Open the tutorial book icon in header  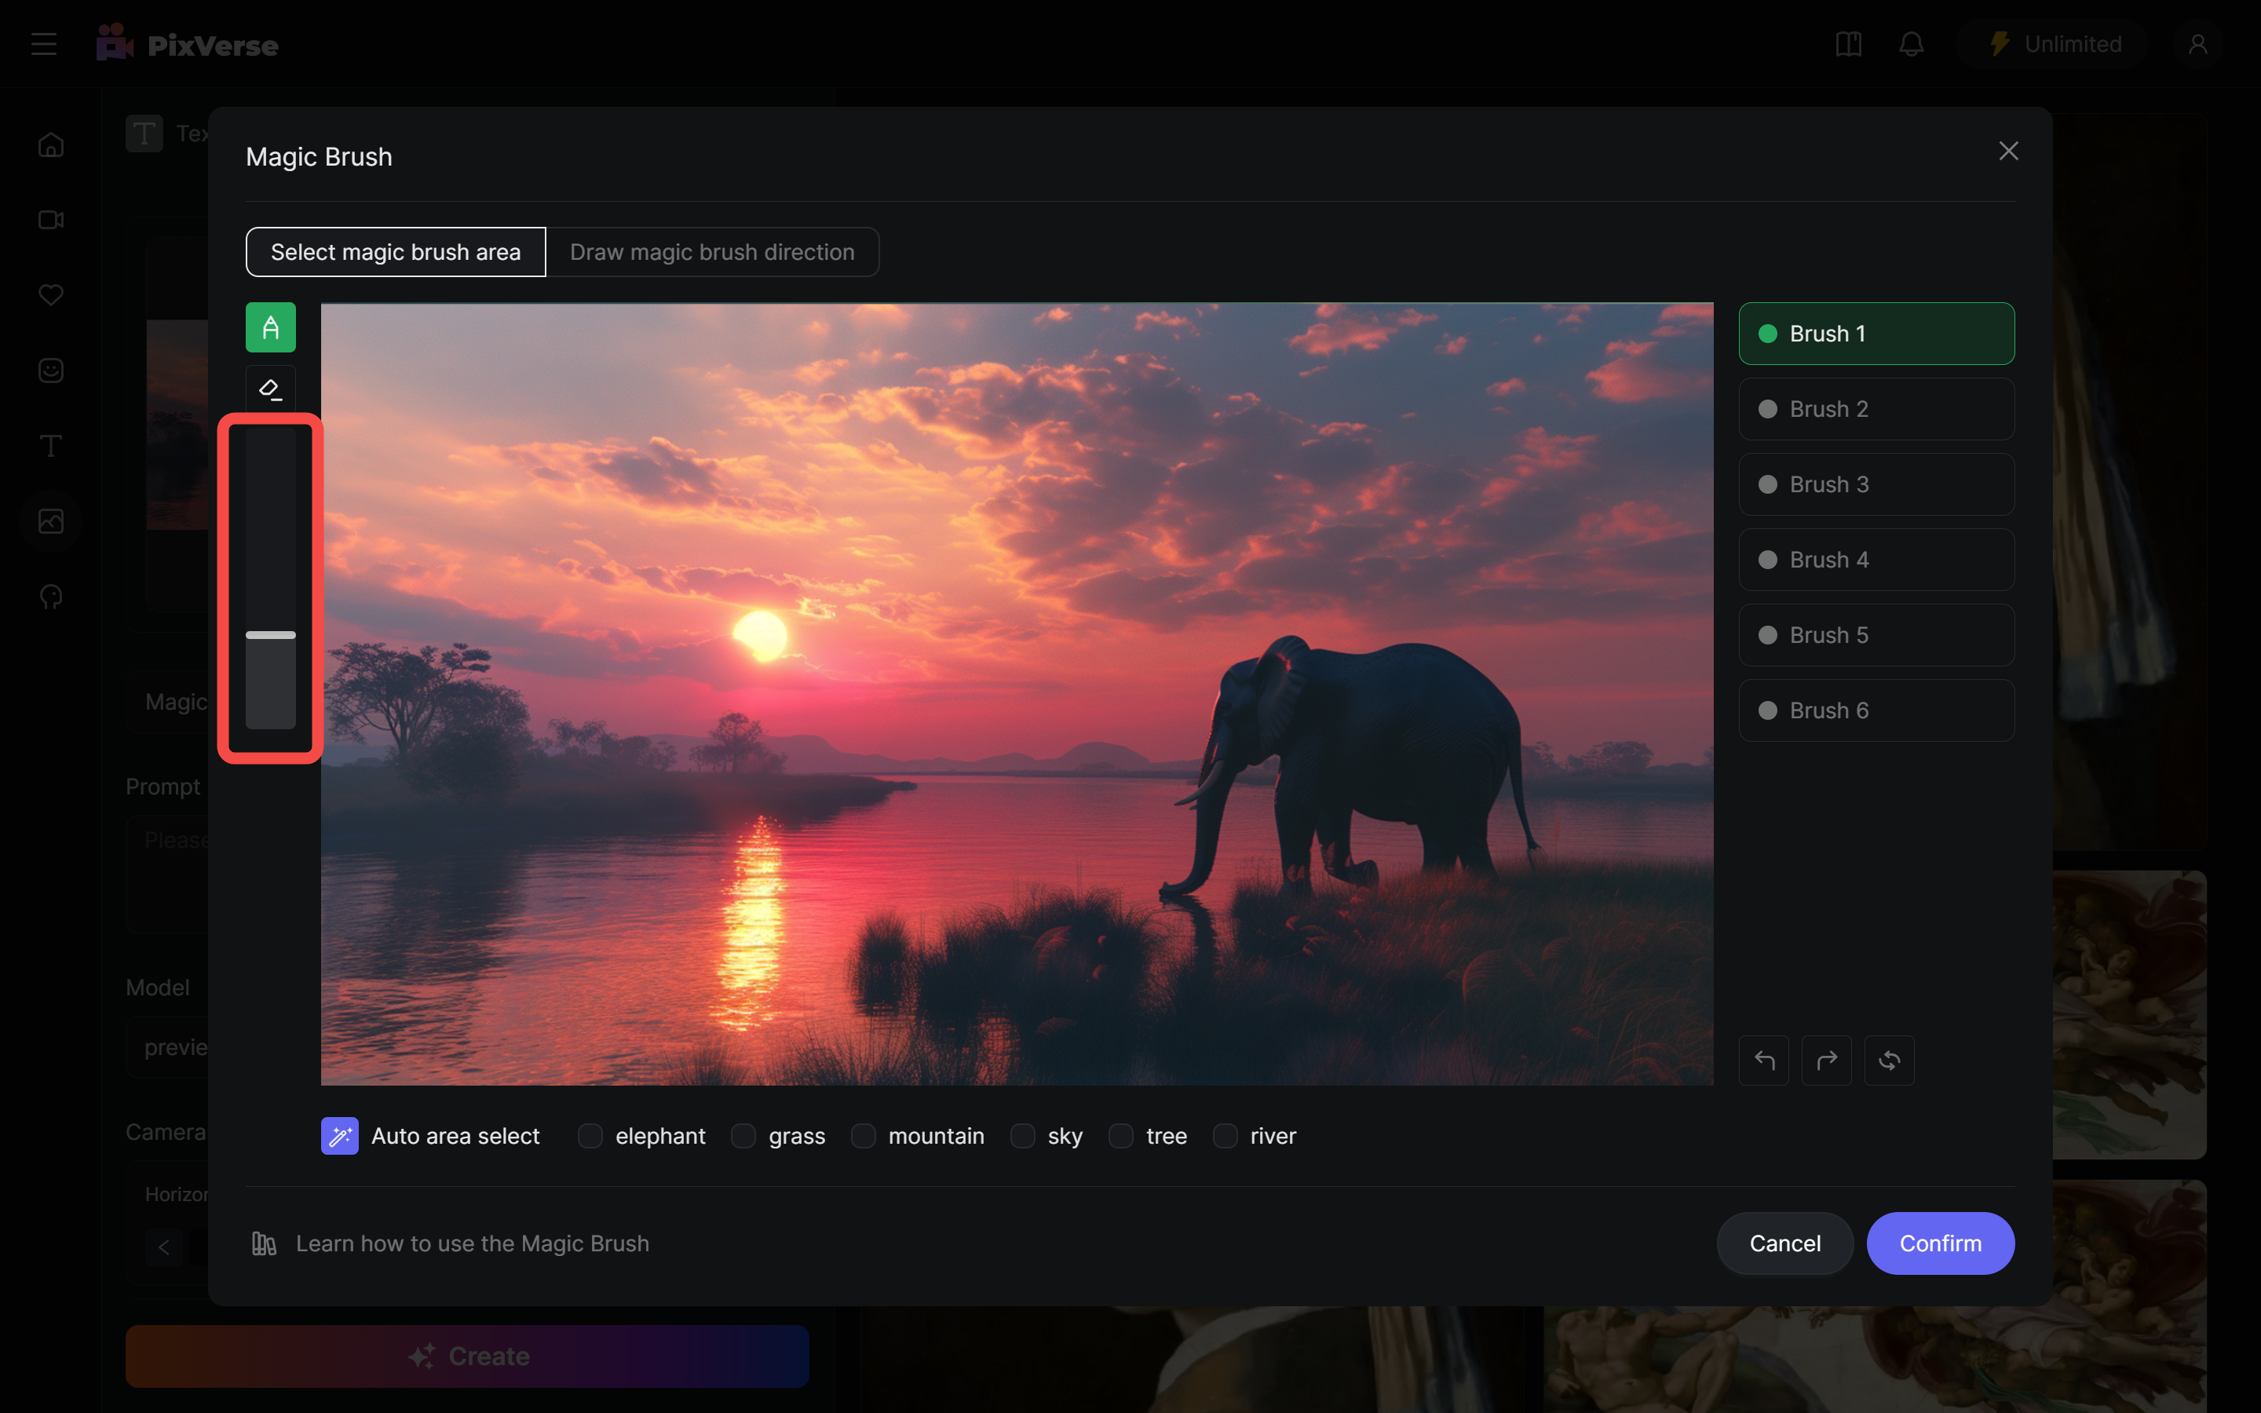pos(1848,44)
